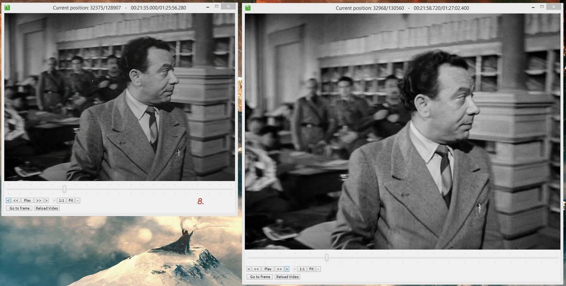566x286 pixels.
Task: Click the - zoom out button in right window
Action: pyautogui.click(x=318, y=269)
